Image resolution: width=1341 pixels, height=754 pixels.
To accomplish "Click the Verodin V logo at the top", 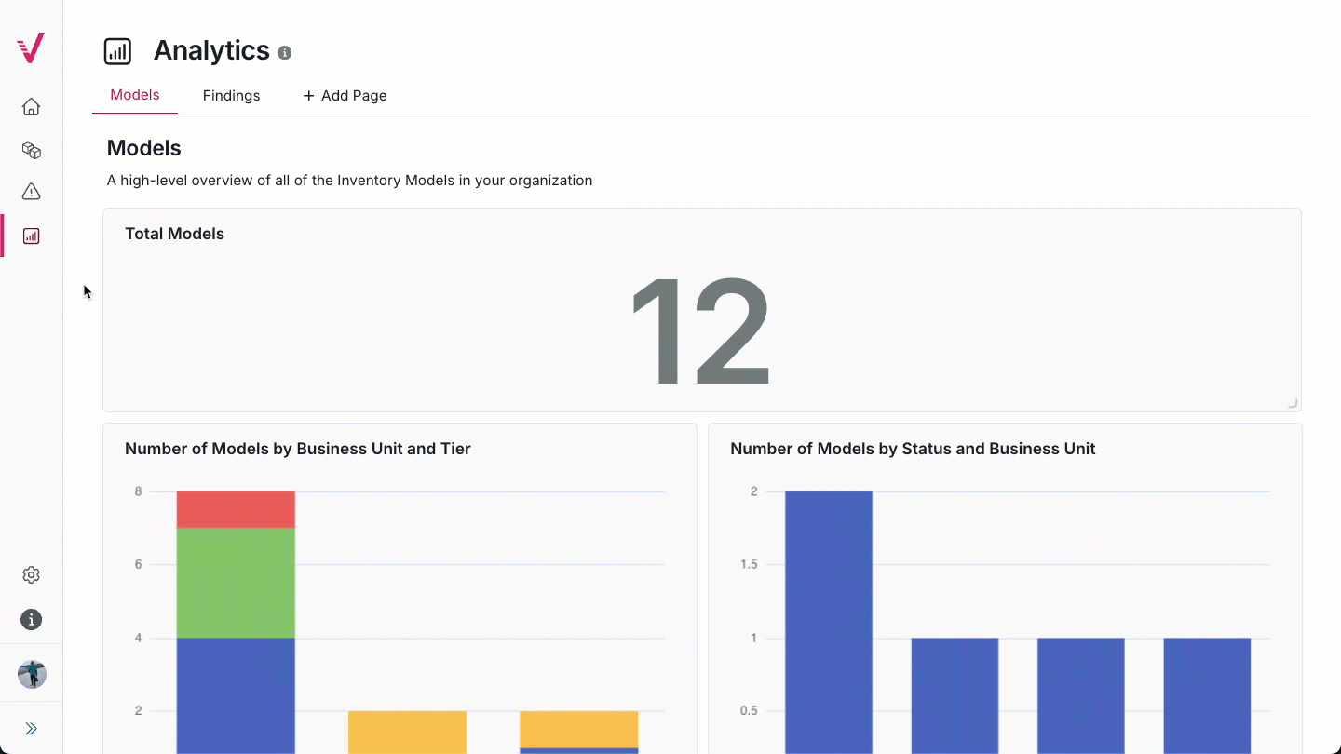I will [x=29, y=47].
